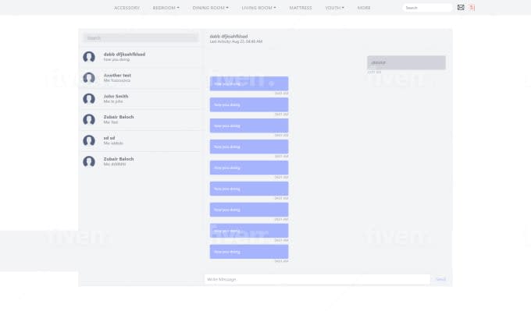Expand the Youth dropdown menu
Viewport: 531px width, 311px height.
point(334,8)
